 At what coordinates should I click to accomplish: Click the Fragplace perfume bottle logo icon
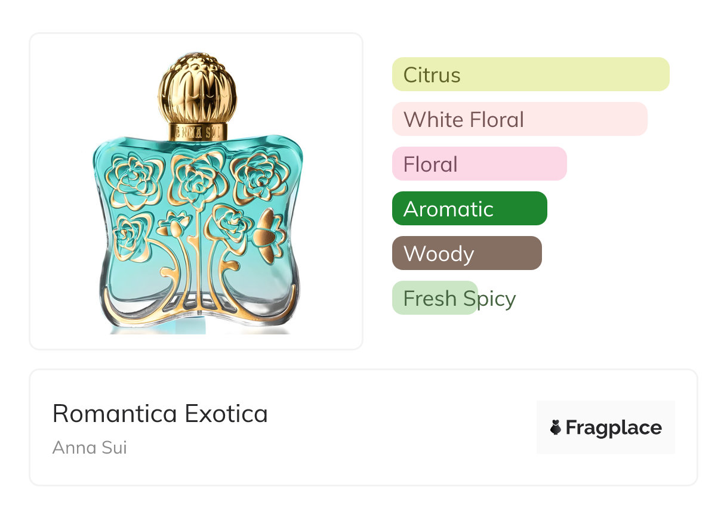tap(556, 428)
